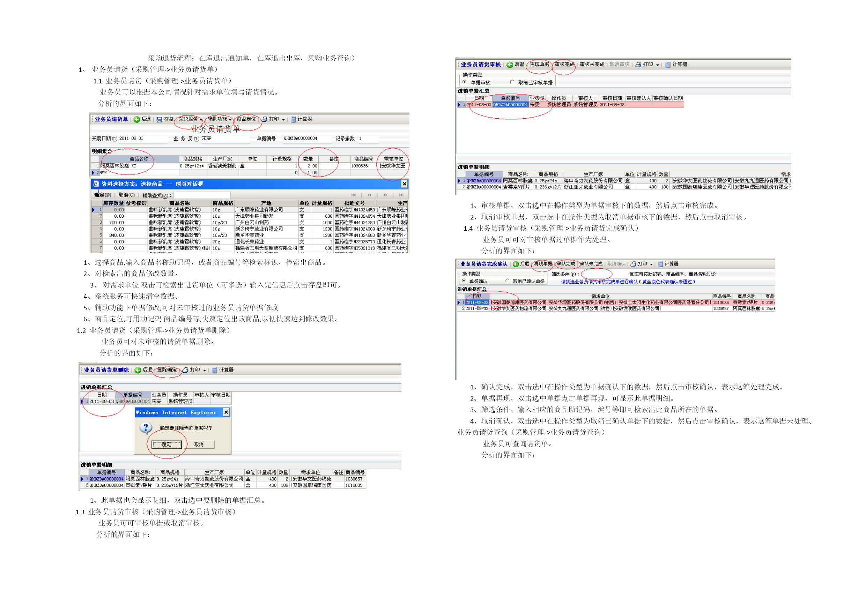This screenshot has height=612, width=866.
Task: Click printer icon in 业务员请货完成确认 toolbar
Action: coord(634,264)
